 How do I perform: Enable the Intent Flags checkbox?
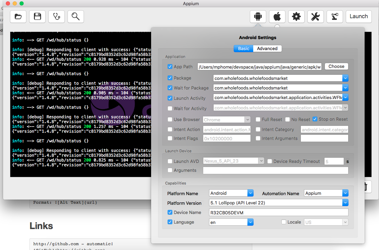170,138
